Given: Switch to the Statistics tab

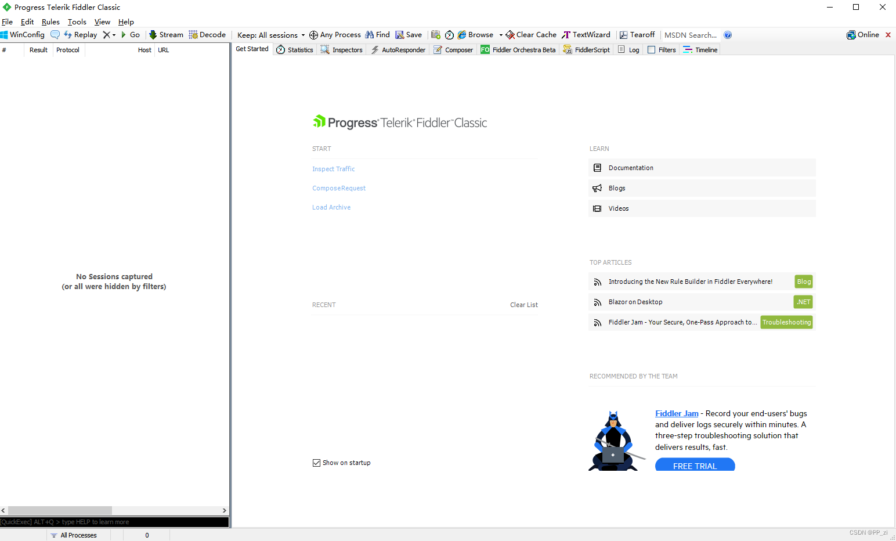Looking at the screenshot, I should 295,50.
